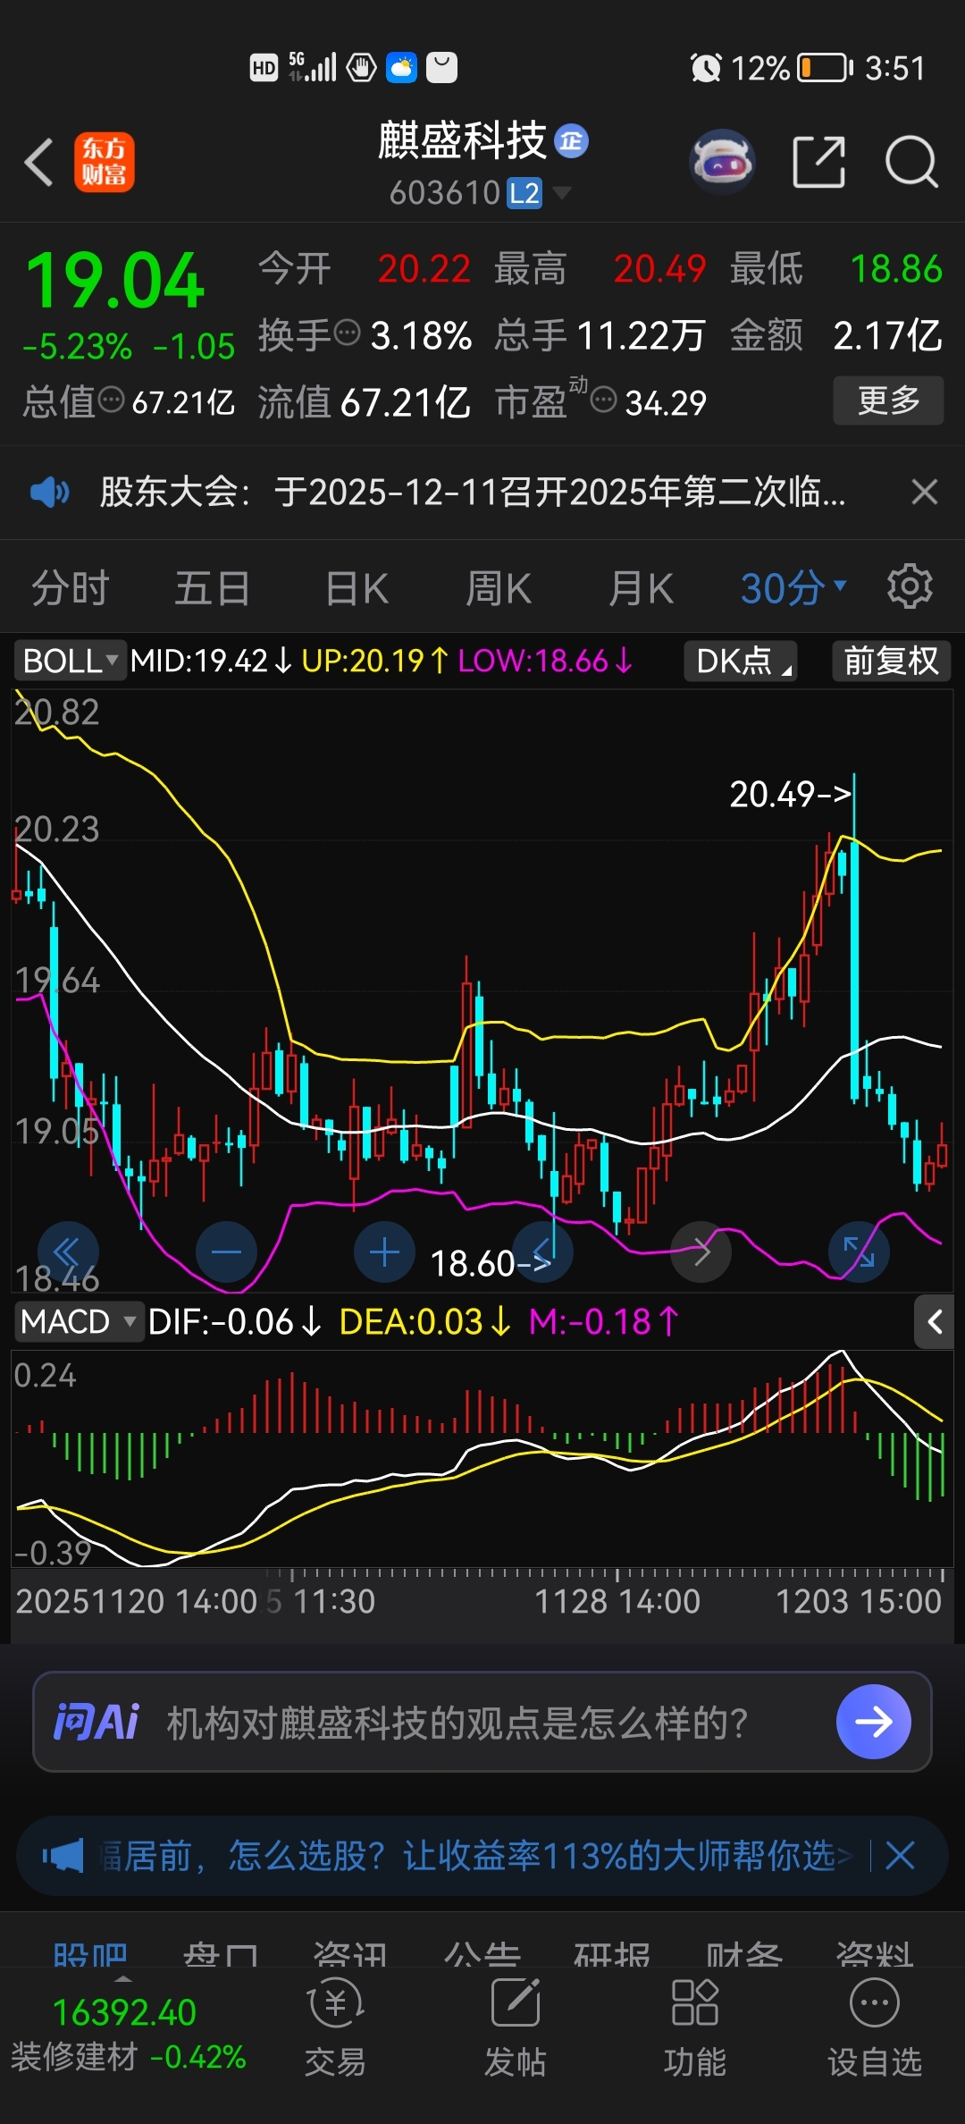Open the MACD indicator dropdown
The image size is (965, 2124).
click(x=79, y=1321)
